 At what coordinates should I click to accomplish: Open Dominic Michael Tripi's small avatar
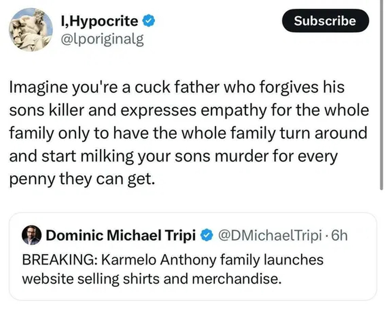pyautogui.click(x=32, y=236)
